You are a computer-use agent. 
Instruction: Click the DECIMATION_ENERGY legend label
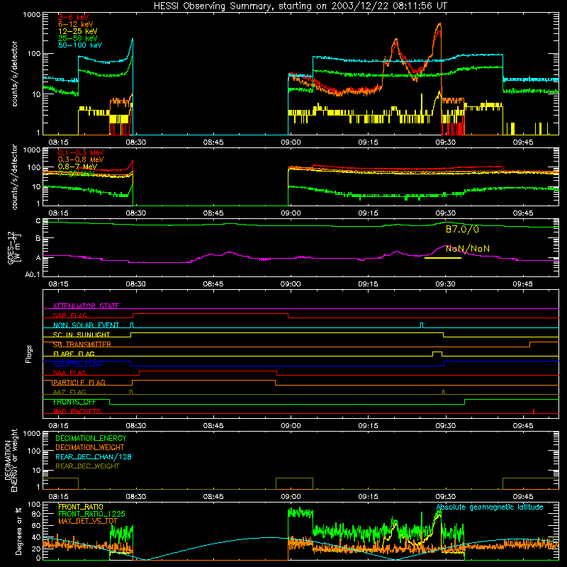click(x=91, y=438)
